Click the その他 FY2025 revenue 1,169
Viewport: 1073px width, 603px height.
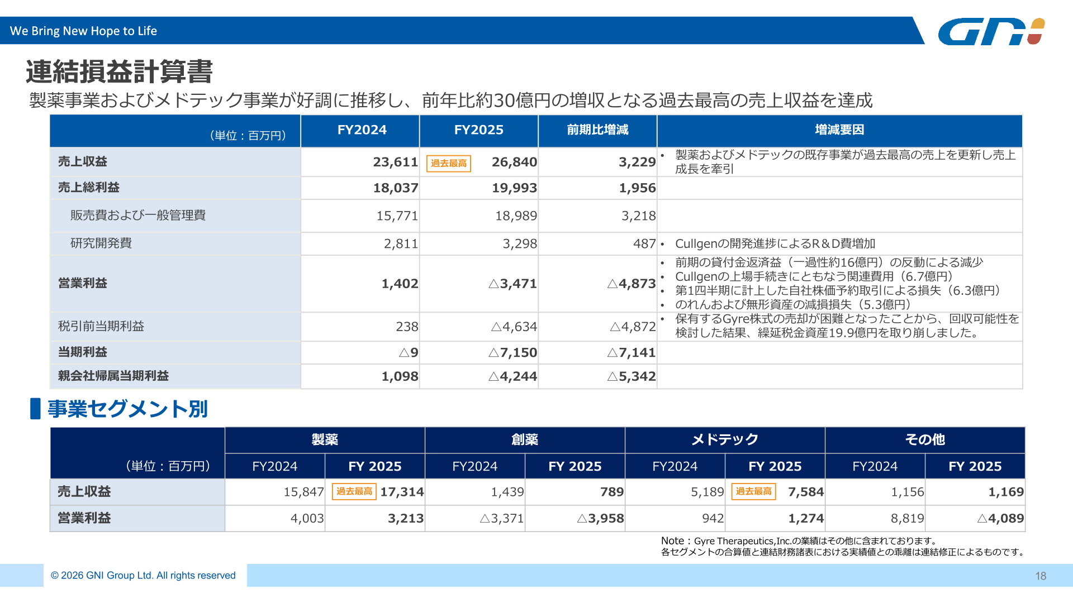tap(1006, 492)
